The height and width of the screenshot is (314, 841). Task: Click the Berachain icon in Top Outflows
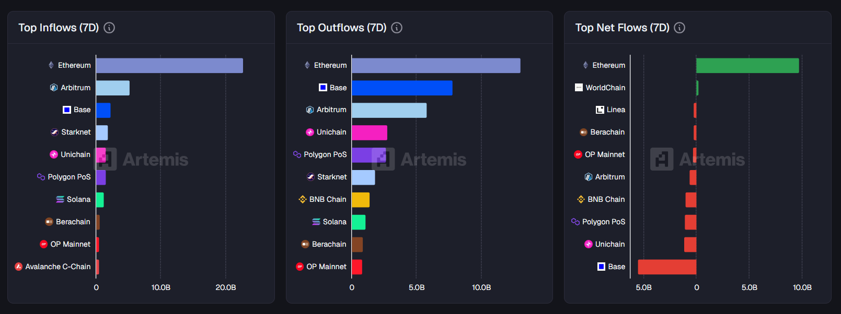(305, 244)
